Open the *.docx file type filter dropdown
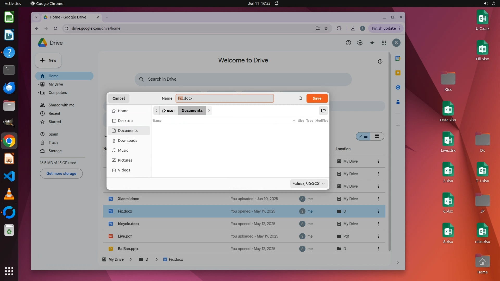The height and width of the screenshot is (281, 500). point(309,184)
